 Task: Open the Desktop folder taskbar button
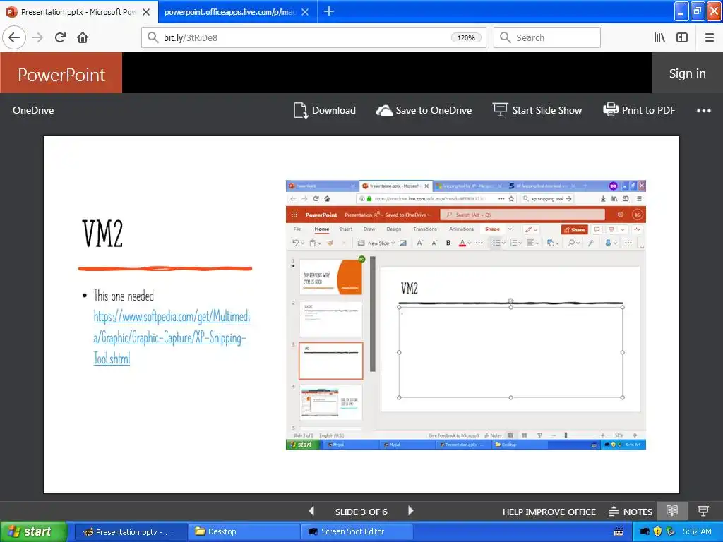coord(244,532)
